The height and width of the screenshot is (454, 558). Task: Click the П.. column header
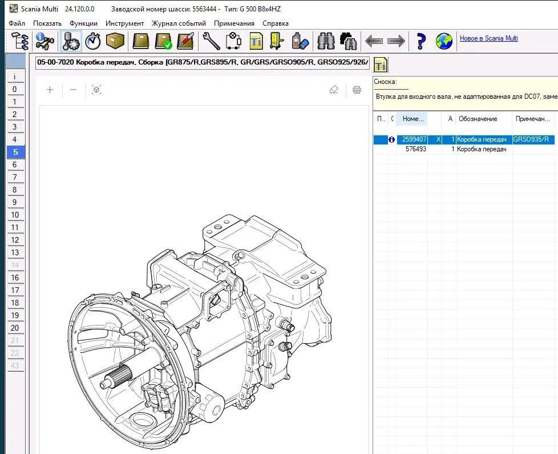[x=381, y=119]
